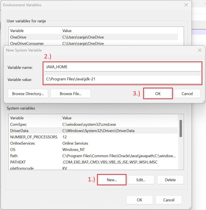Screen dimensions: 206x210
Task: Delete the selected system variable
Action: [x=170, y=180]
